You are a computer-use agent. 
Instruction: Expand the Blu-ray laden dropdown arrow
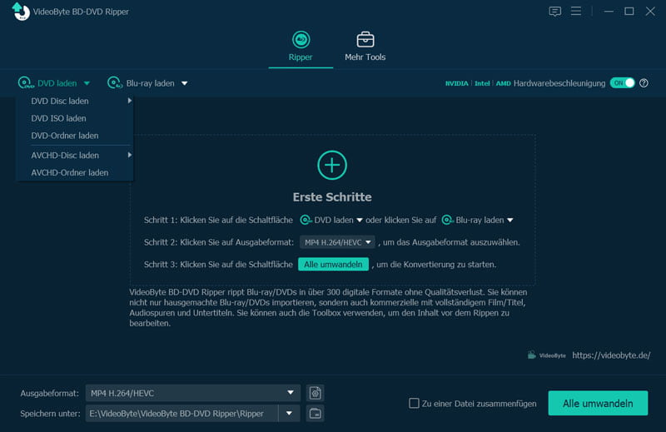[185, 83]
